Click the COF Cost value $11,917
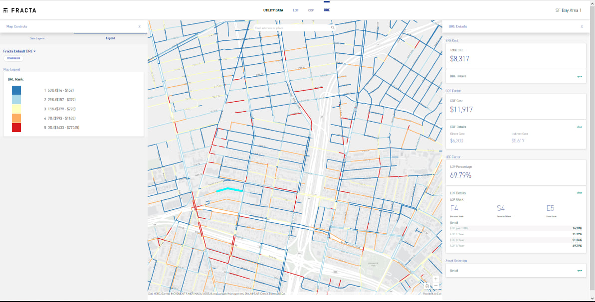Image resolution: width=595 pixels, height=302 pixels. tap(461, 109)
